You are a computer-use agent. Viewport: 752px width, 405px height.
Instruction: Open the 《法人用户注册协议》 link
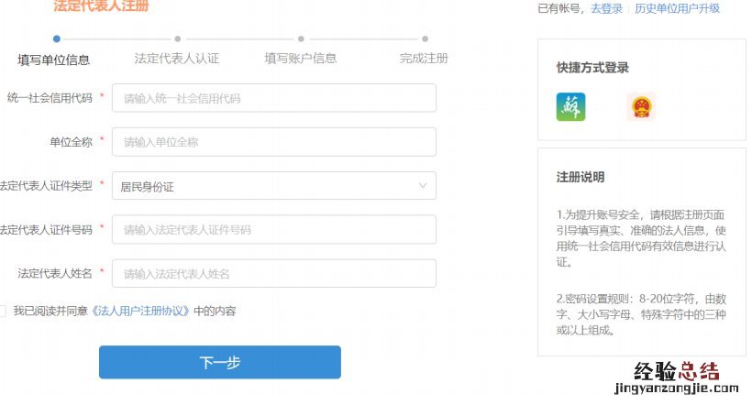coord(141,311)
